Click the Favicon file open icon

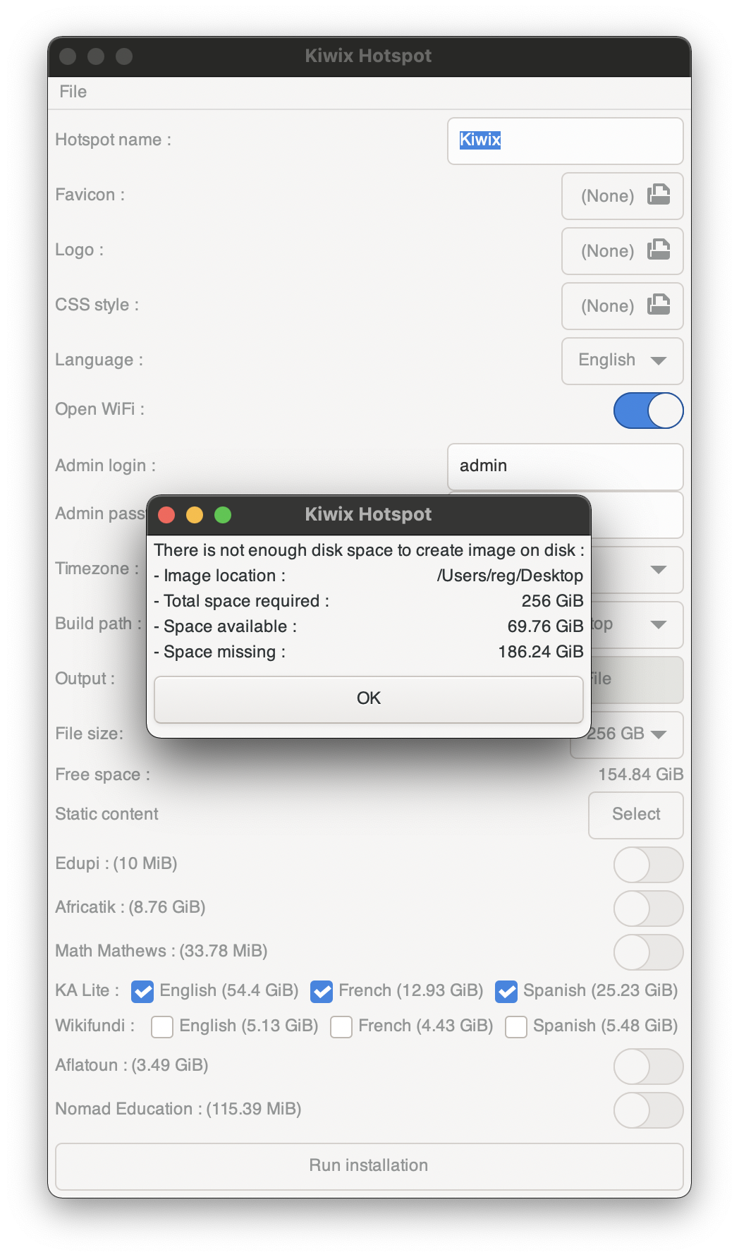(x=659, y=195)
